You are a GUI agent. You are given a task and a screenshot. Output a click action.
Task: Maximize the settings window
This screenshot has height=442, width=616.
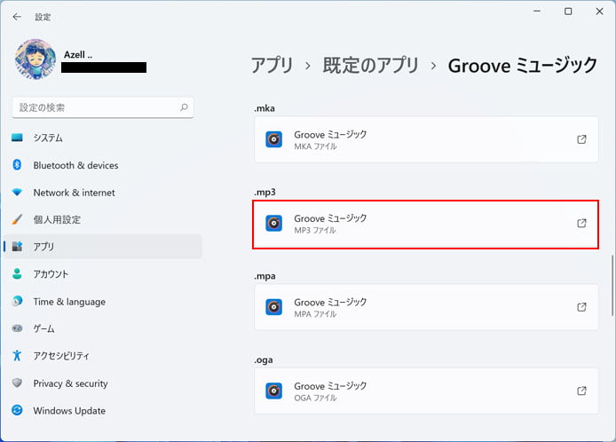tap(568, 12)
